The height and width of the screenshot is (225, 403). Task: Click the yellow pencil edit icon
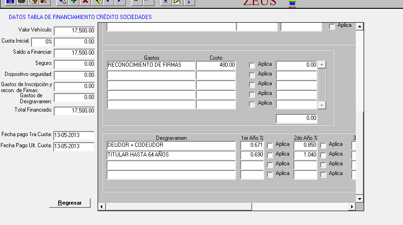[97, 2]
